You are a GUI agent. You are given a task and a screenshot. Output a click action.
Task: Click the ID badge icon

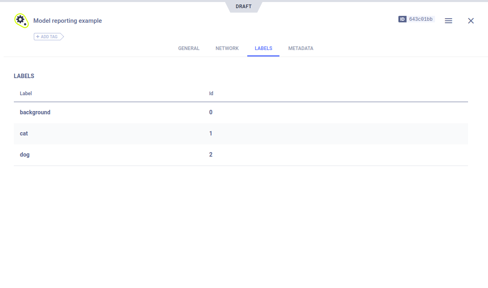pos(402,19)
